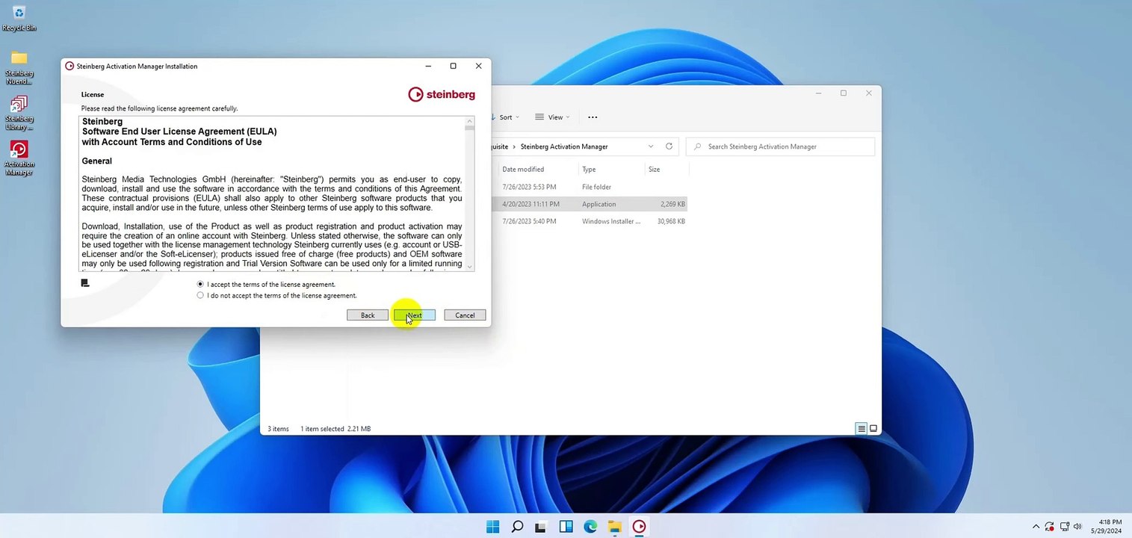The image size is (1132, 538).
Task: Close the File Explorer window
Action: pyautogui.click(x=868, y=93)
